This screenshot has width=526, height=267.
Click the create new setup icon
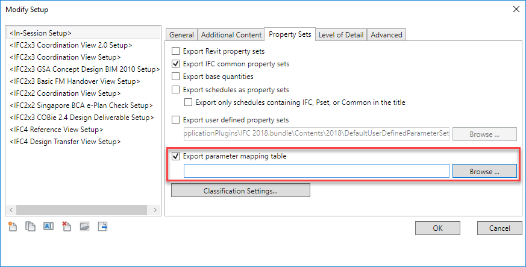click(x=12, y=227)
